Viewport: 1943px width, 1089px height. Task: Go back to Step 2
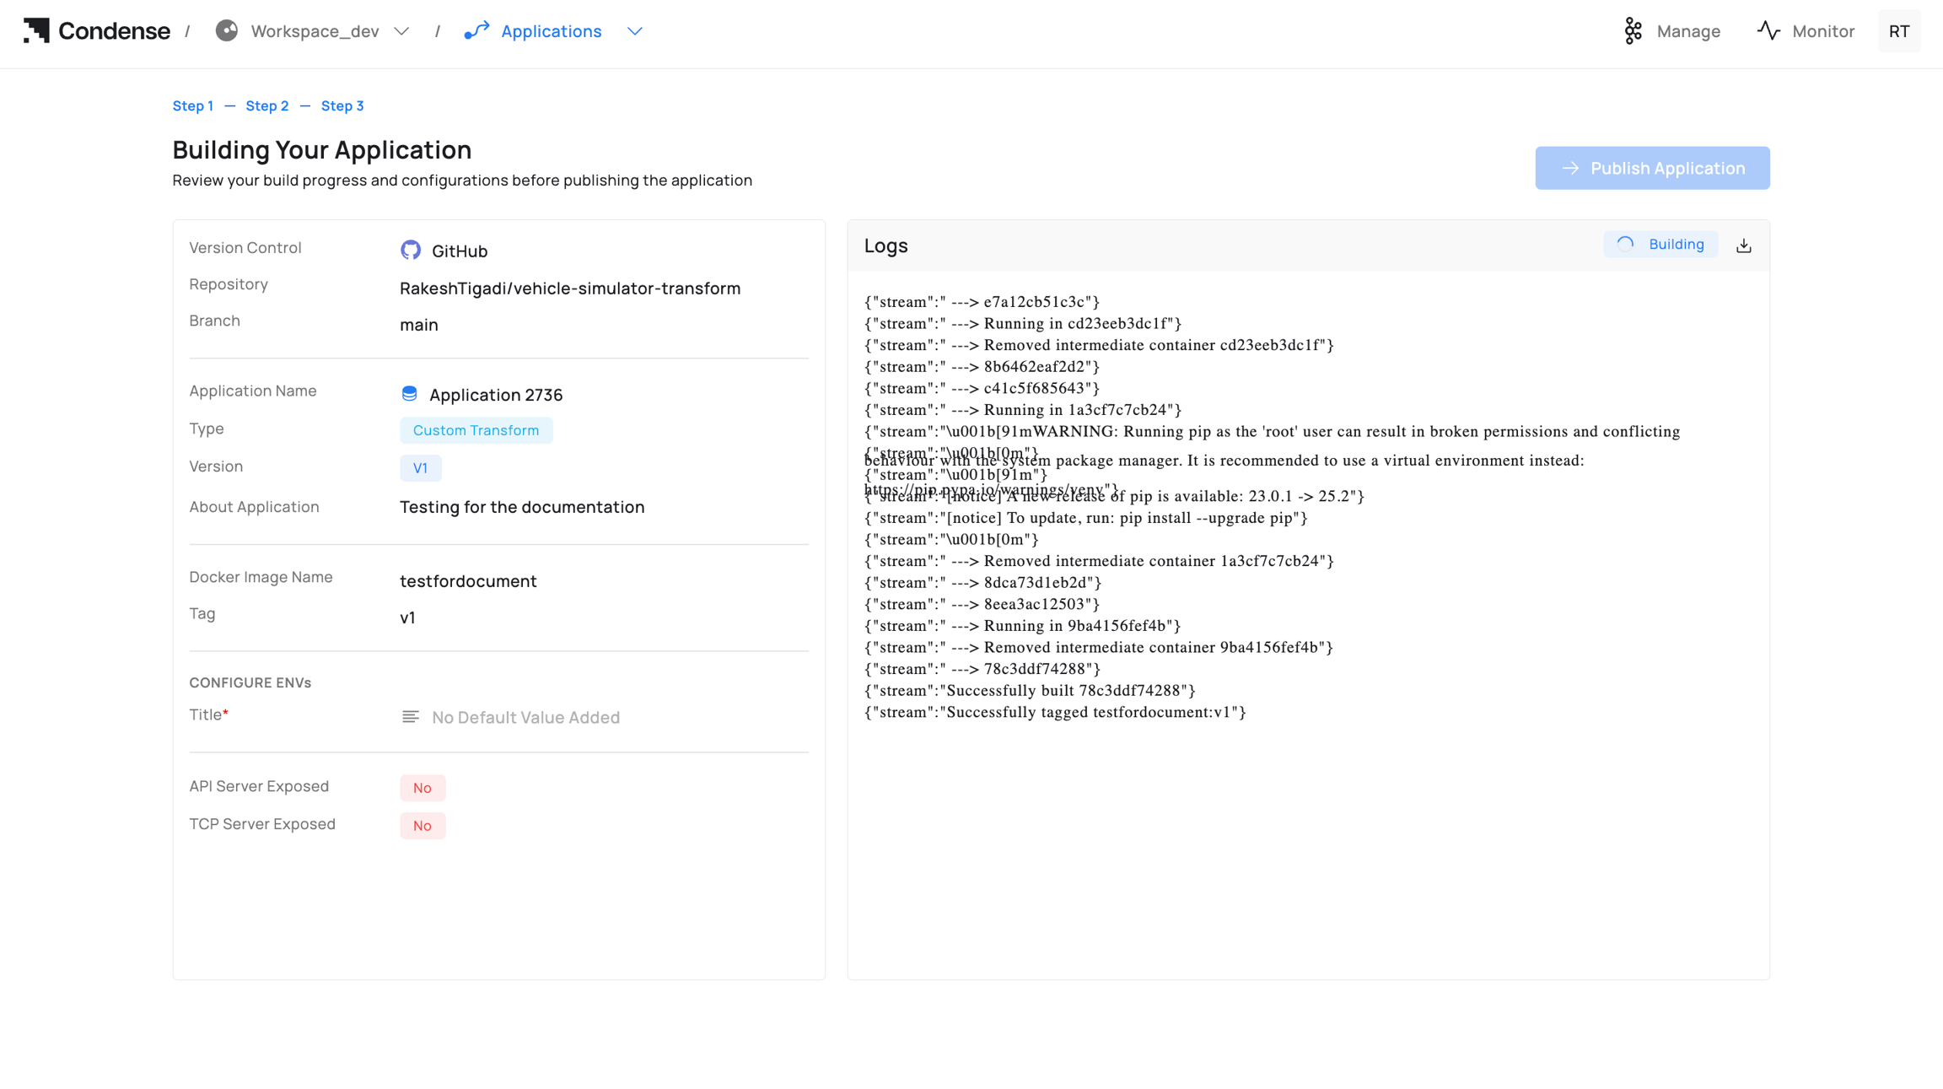tap(266, 106)
